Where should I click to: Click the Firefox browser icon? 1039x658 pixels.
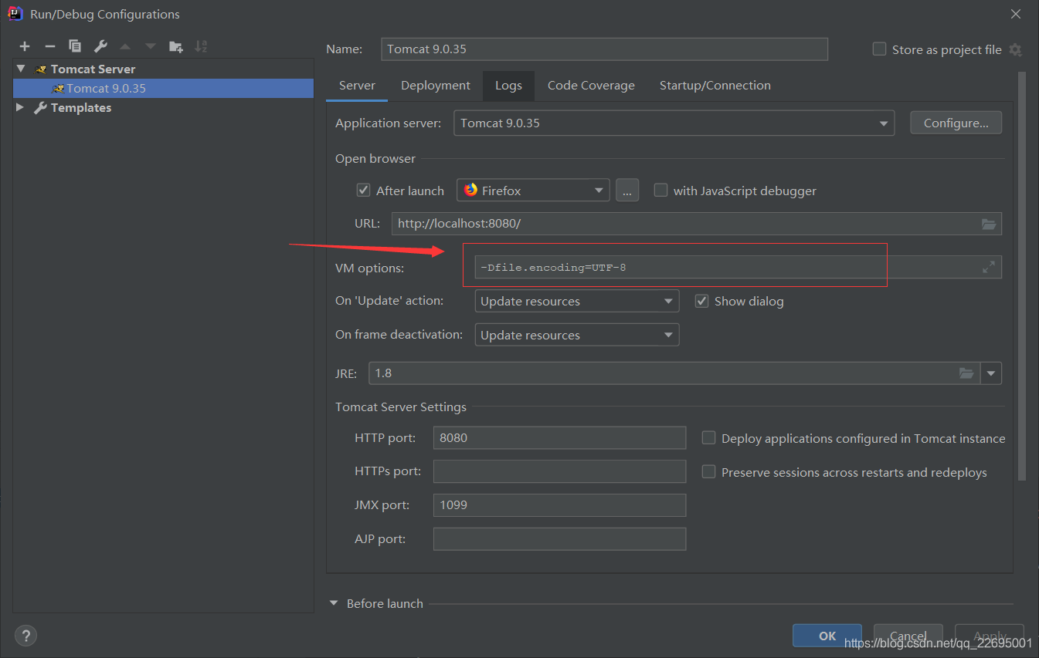pyautogui.click(x=470, y=190)
